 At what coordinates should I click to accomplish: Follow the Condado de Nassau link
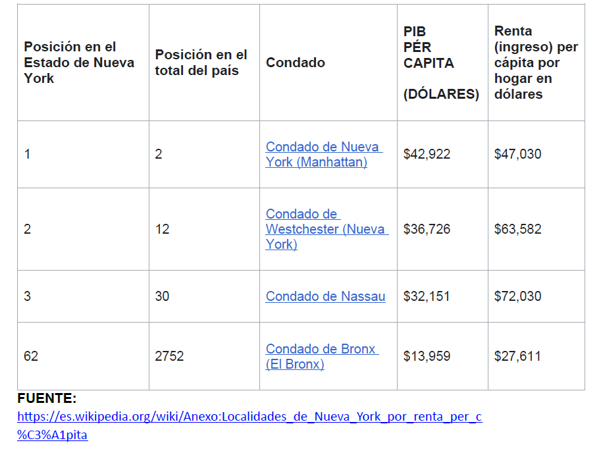pos(325,296)
